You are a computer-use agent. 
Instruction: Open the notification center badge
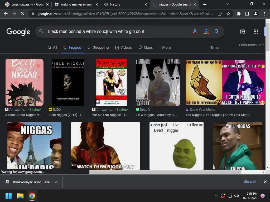coord(263,196)
